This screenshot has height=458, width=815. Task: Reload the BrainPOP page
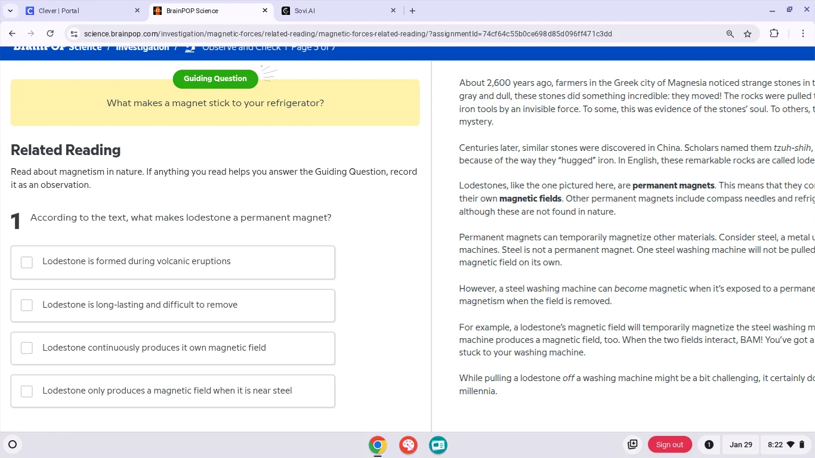50,33
